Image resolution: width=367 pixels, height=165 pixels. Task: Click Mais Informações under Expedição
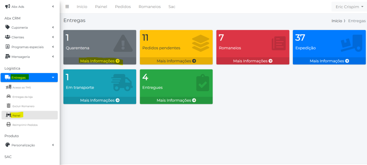[x=329, y=61]
